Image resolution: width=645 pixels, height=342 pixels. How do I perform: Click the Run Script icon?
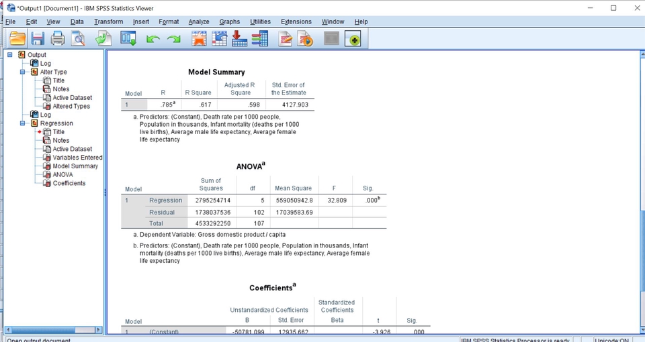tap(305, 39)
